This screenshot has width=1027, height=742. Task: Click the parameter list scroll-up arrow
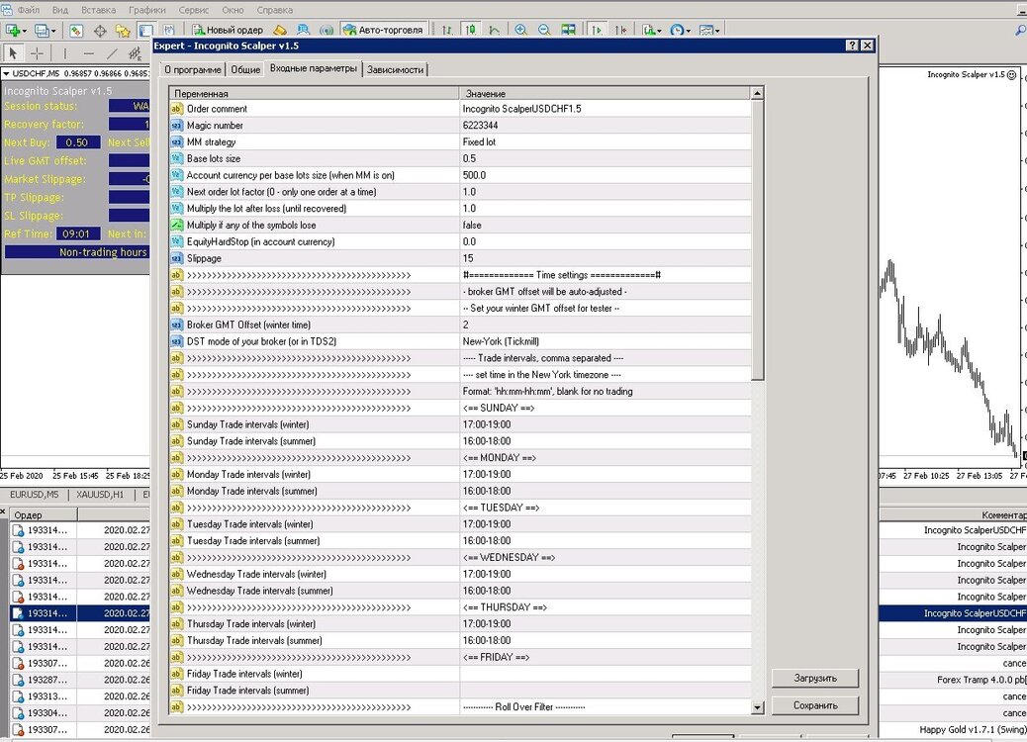click(757, 94)
